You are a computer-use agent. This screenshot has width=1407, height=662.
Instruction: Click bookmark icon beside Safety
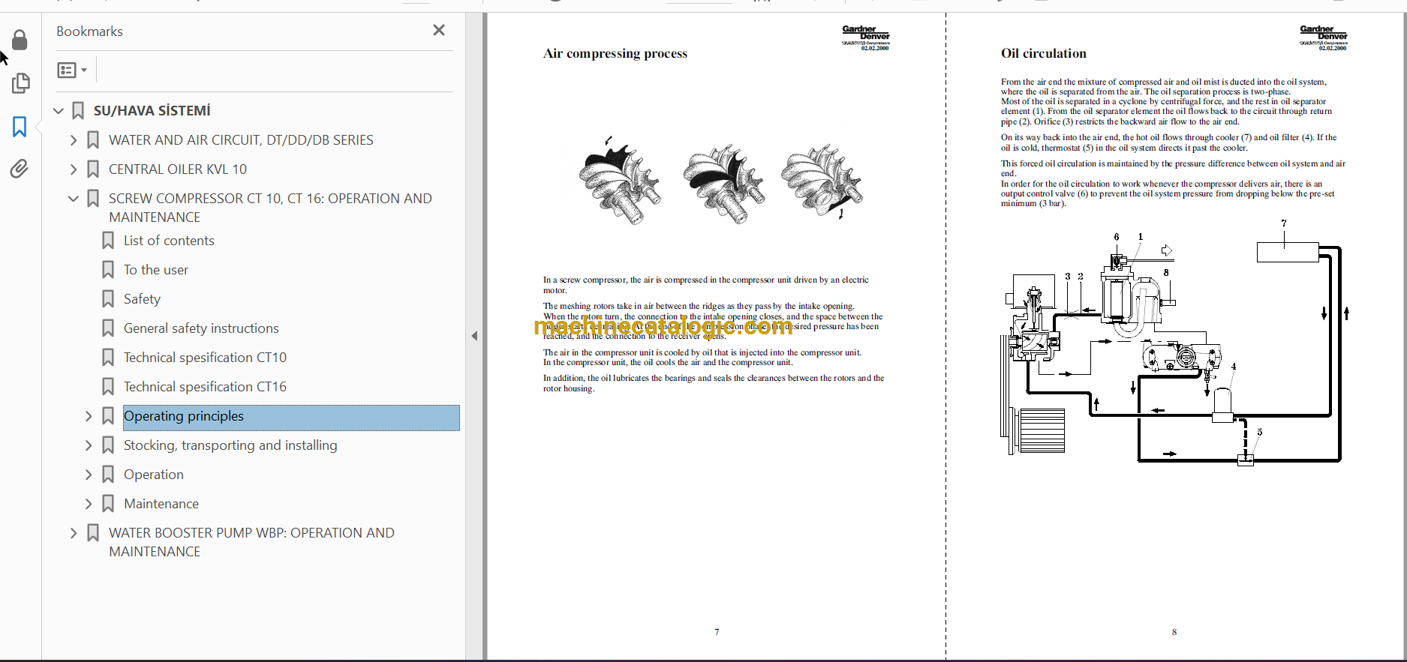pyautogui.click(x=108, y=299)
